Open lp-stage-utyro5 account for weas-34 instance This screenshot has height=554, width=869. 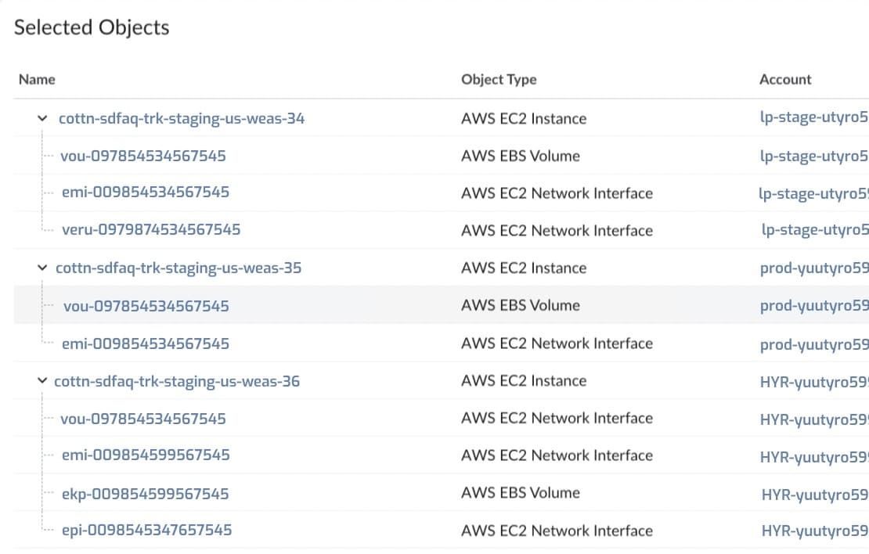[x=813, y=117]
